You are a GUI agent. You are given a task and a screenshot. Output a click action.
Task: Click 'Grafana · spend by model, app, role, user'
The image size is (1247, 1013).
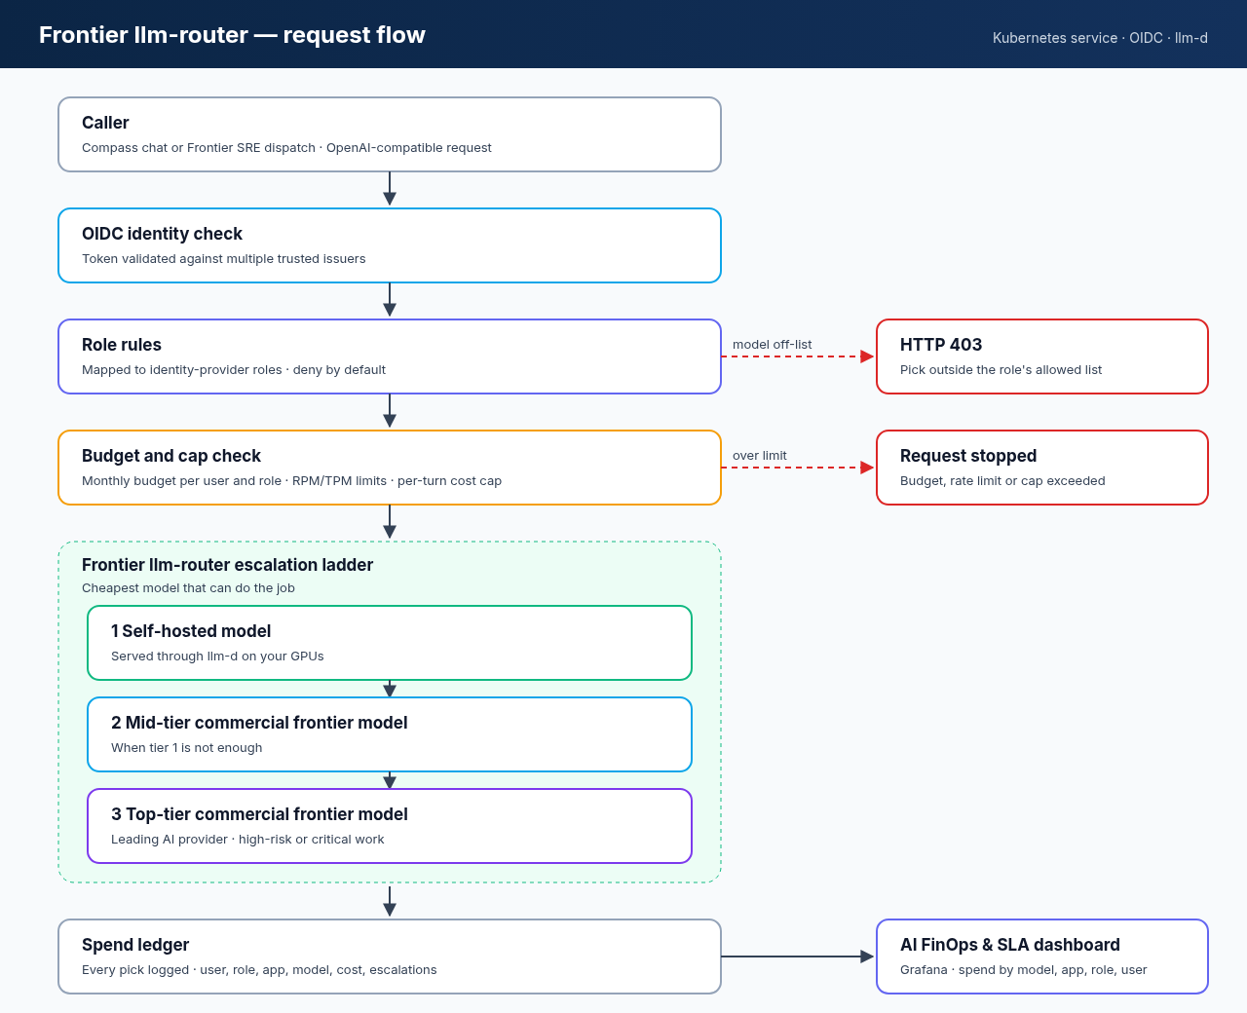coord(1023,970)
